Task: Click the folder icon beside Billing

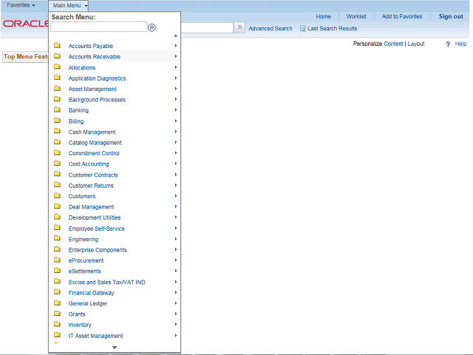Action: 57,121
